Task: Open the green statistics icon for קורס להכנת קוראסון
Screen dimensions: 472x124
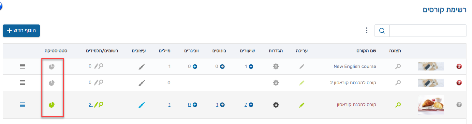Action: tap(52, 105)
